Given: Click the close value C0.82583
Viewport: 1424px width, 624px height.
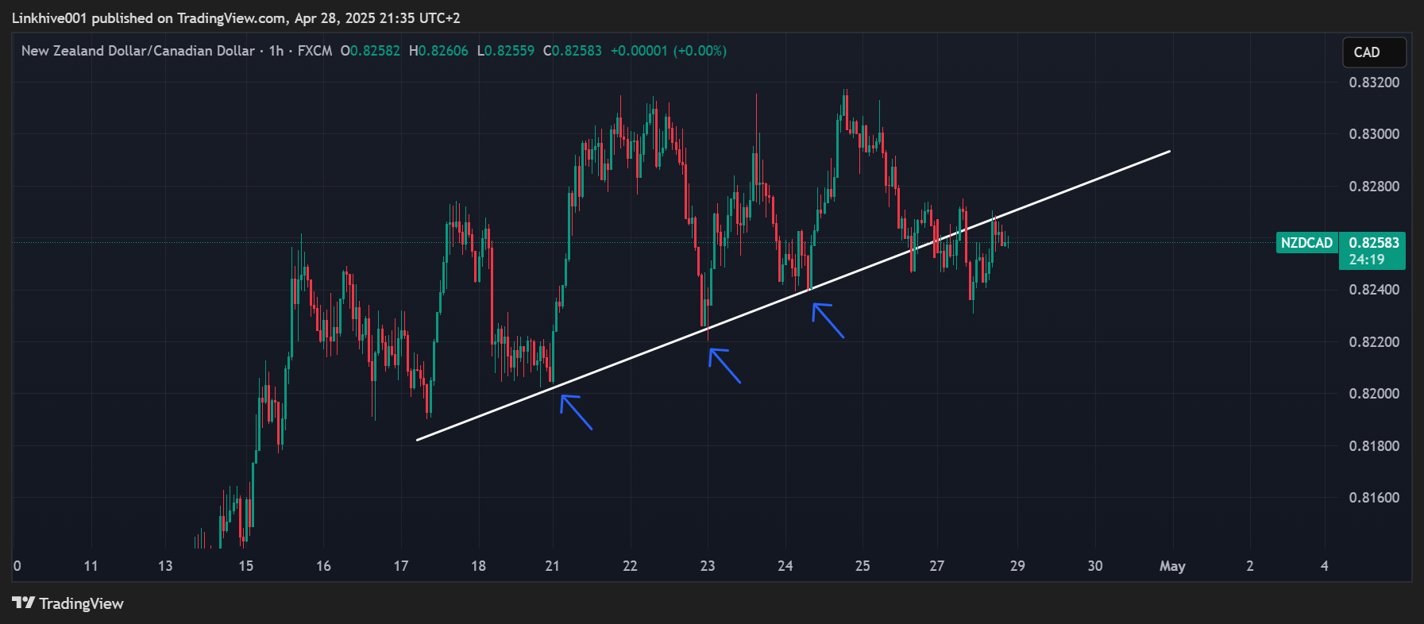Looking at the screenshot, I should 573,51.
